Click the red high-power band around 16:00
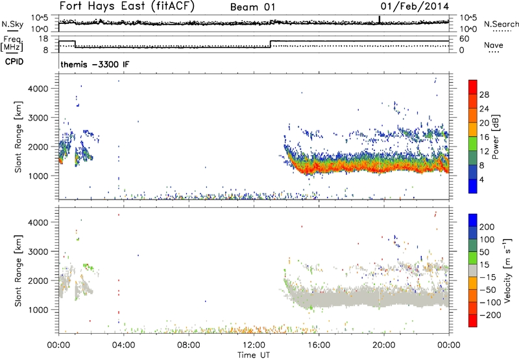This screenshot has width=519, height=359. [319, 168]
